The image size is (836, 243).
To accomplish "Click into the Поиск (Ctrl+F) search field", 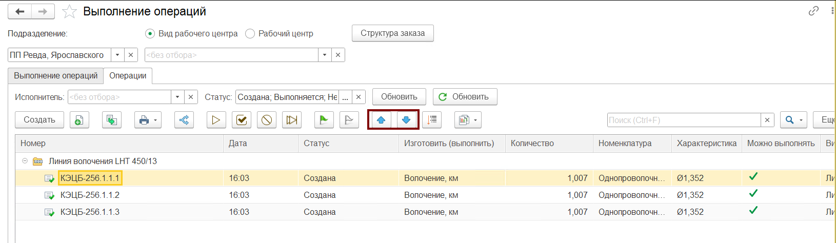I will [684, 120].
